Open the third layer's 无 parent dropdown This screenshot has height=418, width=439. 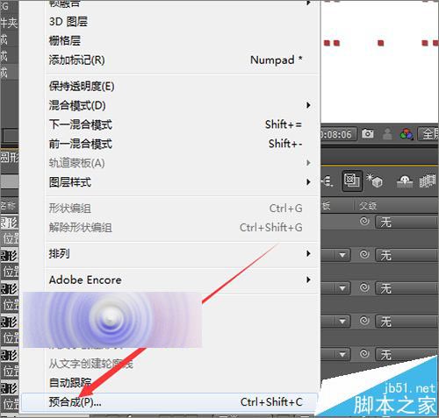pyautogui.click(x=407, y=288)
